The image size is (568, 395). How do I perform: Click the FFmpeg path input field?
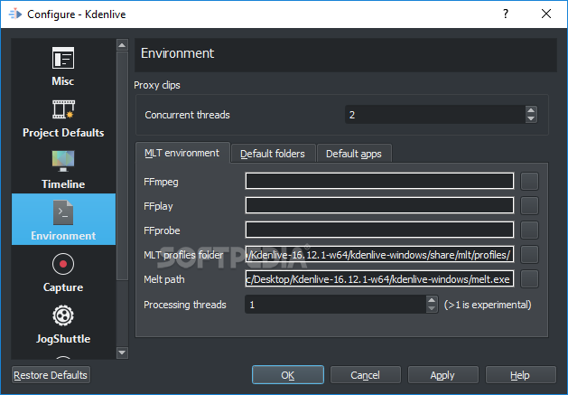coord(379,181)
